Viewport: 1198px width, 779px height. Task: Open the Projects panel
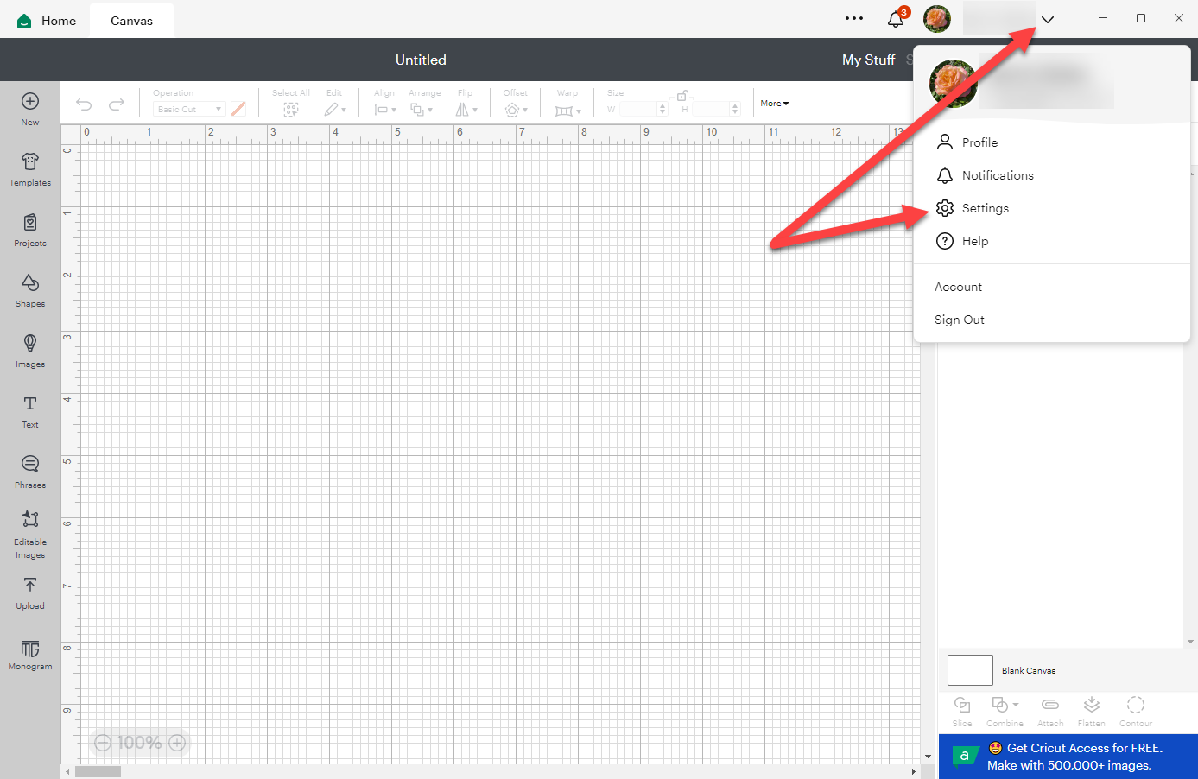pos(30,230)
